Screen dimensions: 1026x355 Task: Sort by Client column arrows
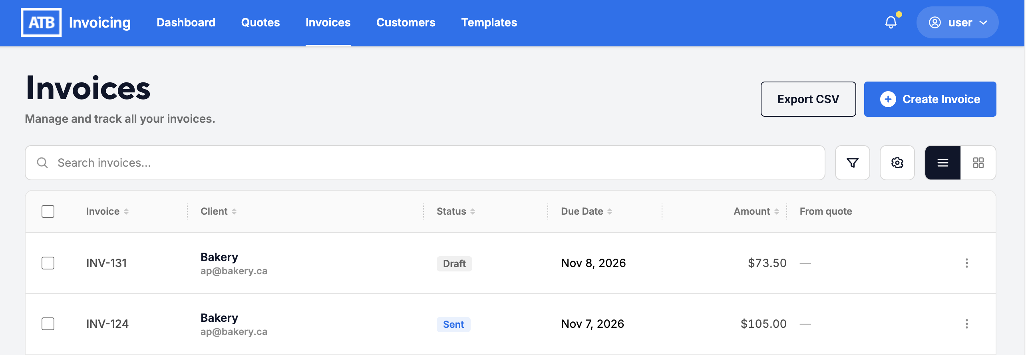[234, 211]
